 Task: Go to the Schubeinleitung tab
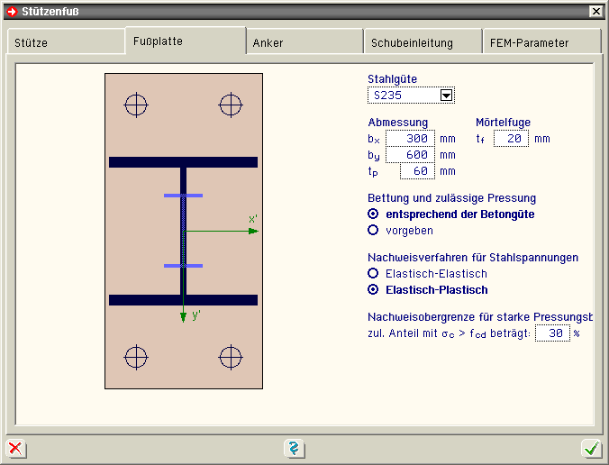pos(412,42)
